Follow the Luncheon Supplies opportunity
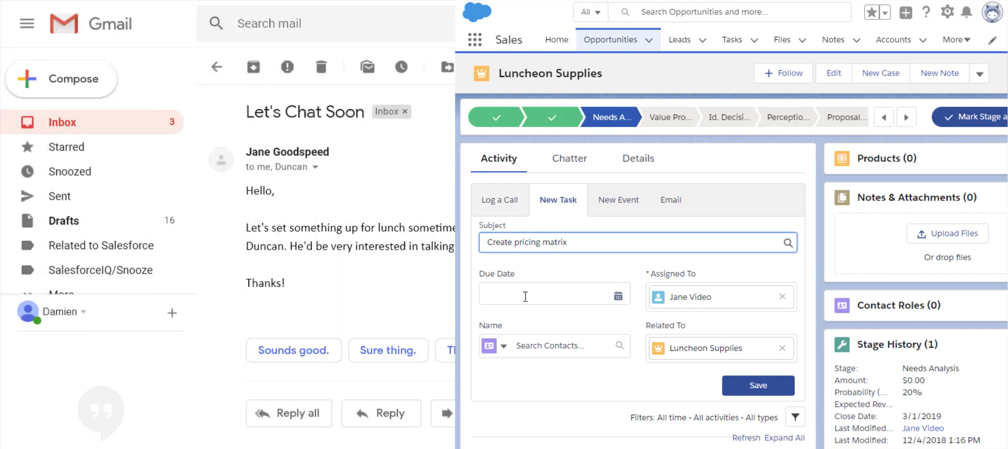Image resolution: width=1008 pixels, height=449 pixels. click(783, 73)
